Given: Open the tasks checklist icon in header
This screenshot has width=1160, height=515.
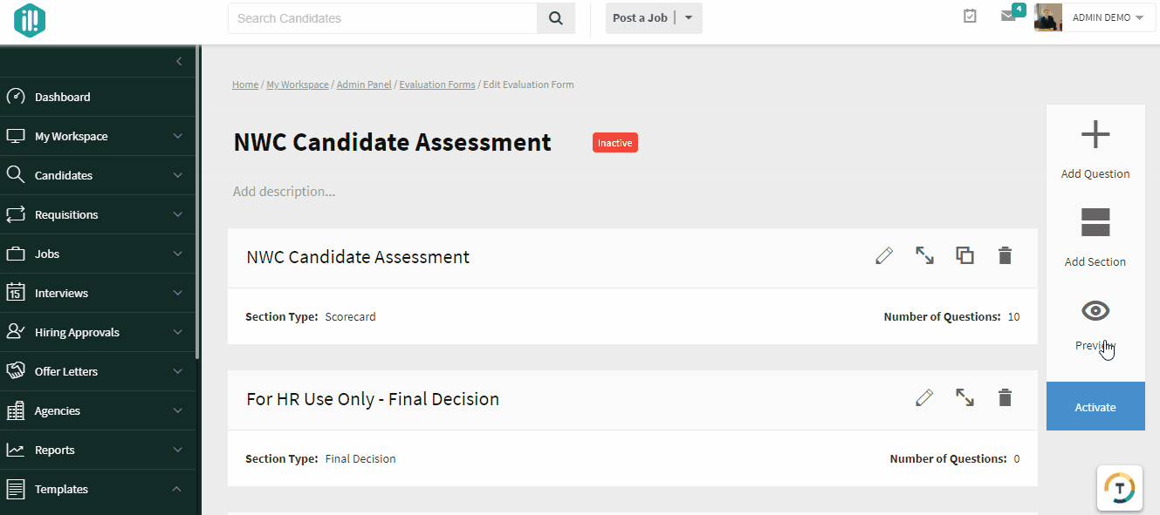Looking at the screenshot, I should click(x=970, y=17).
